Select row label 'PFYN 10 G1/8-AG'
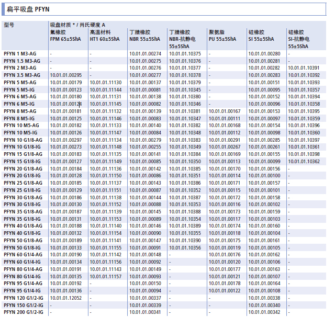 point(23,140)
